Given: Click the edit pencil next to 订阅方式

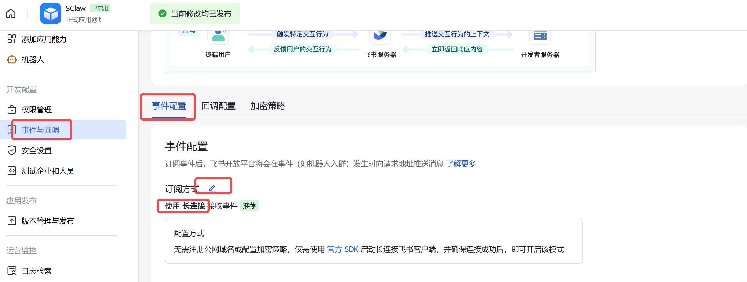Looking at the screenshot, I should (x=212, y=188).
